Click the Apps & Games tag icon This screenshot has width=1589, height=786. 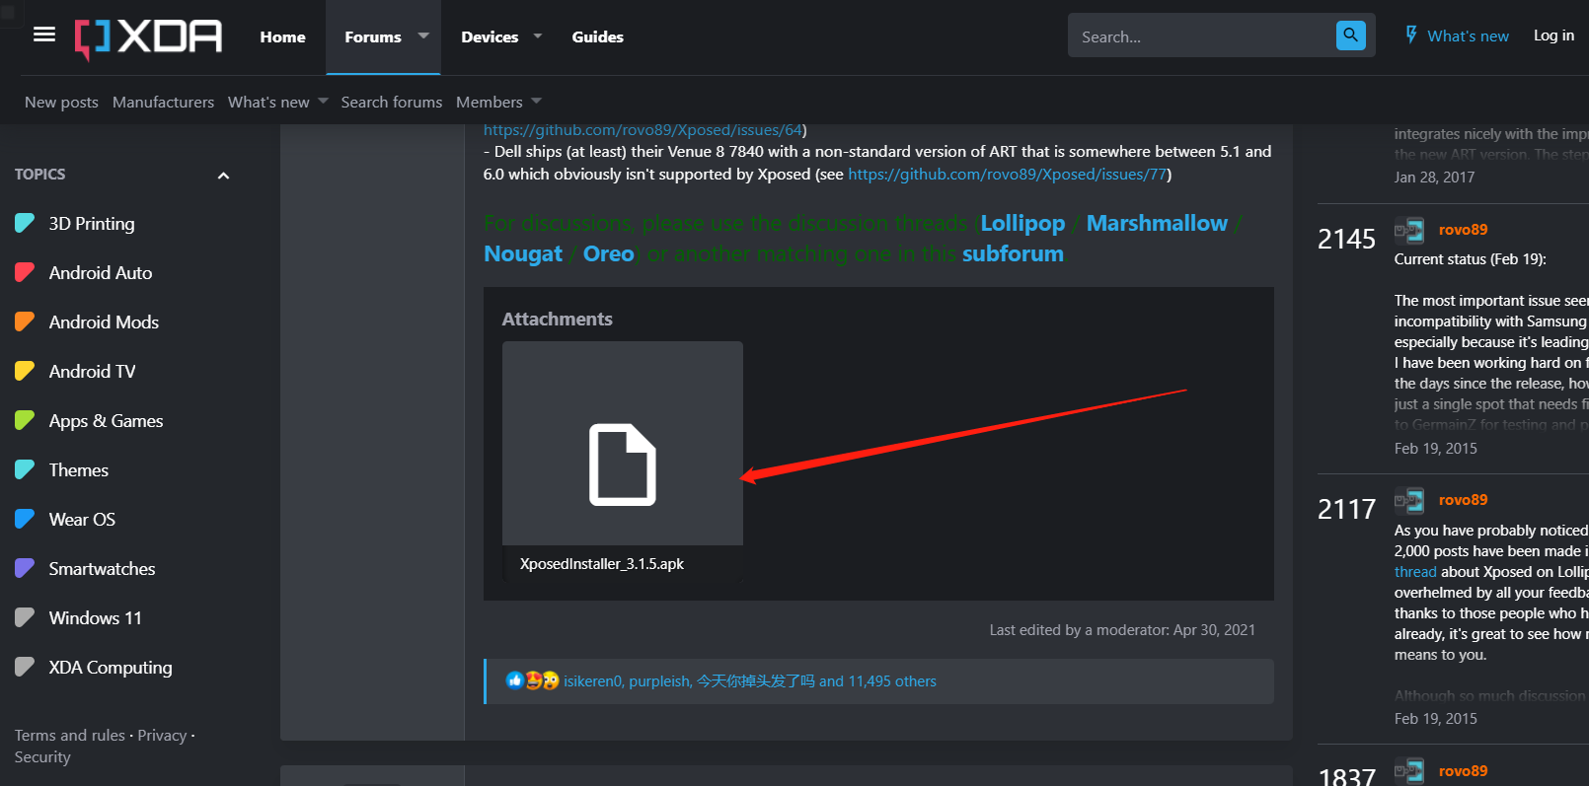(x=25, y=421)
